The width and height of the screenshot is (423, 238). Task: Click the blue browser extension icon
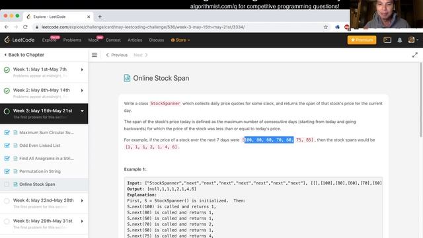point(337,27)
